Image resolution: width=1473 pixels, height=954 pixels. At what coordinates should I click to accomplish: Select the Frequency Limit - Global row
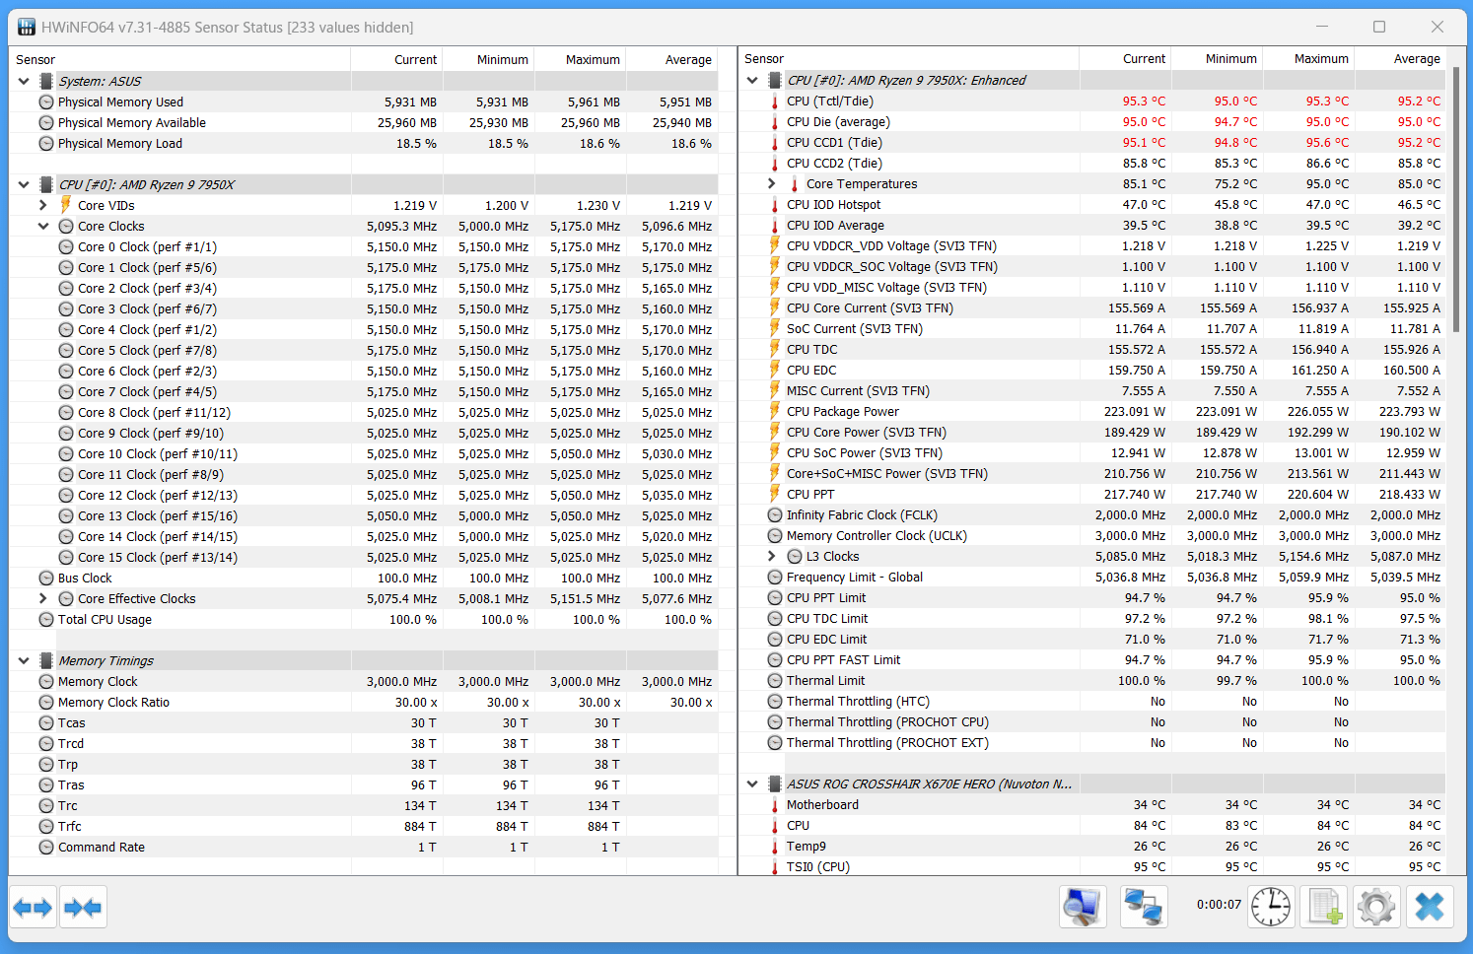pyautogui.click(x=1092, y=578)
